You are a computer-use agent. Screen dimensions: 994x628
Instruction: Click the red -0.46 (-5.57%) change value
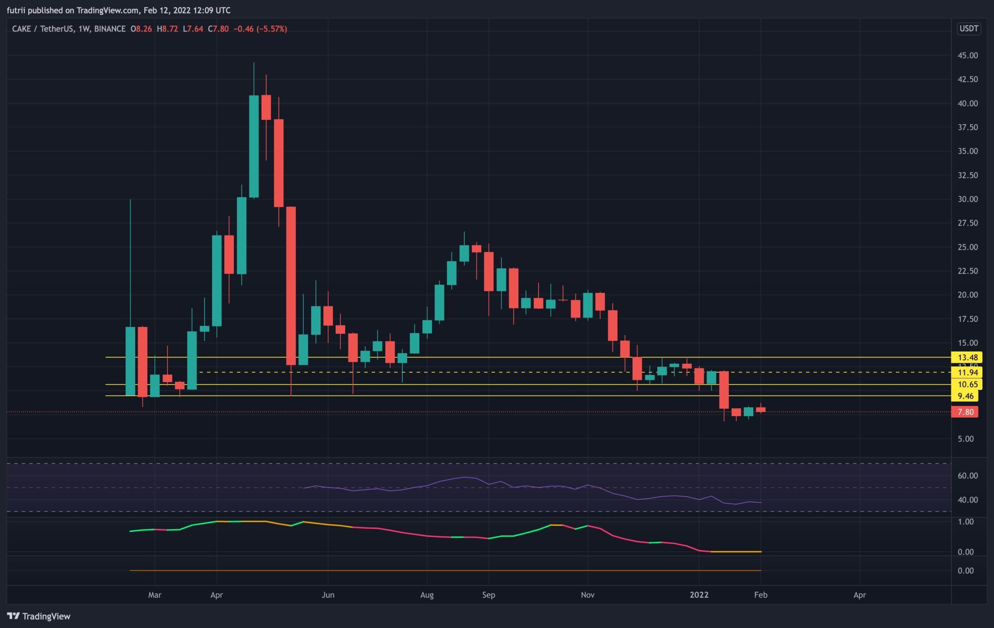coord(260,29)
